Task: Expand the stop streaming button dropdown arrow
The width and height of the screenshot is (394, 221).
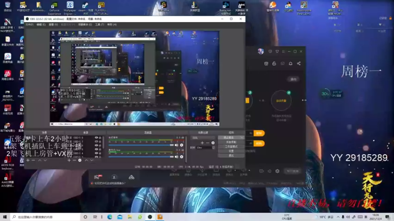Action: point(242,138)
